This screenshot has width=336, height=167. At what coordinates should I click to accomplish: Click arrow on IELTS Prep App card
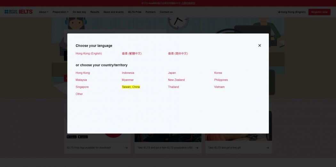[x=126, y=148]
